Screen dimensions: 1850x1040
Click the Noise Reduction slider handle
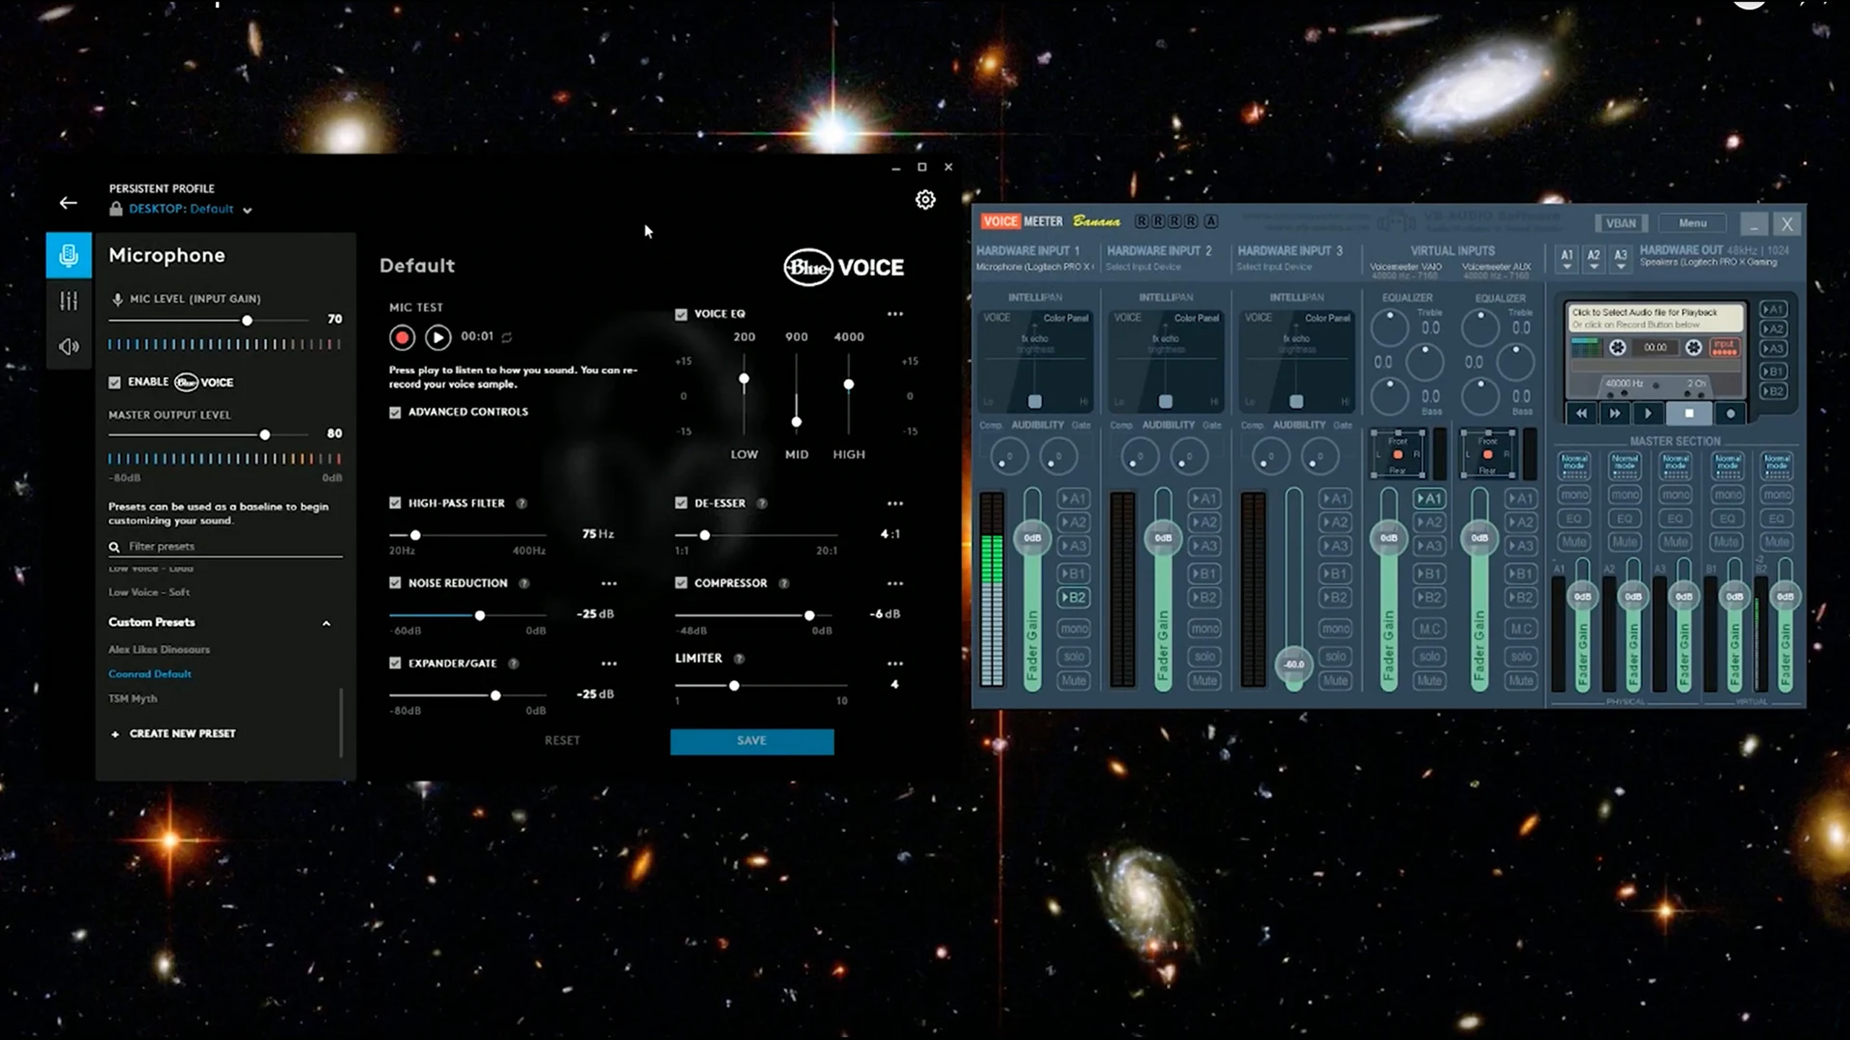click(x=480, y=615)
